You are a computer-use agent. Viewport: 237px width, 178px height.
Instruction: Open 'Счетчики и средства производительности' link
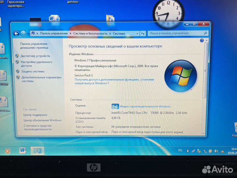coord(38,128)
